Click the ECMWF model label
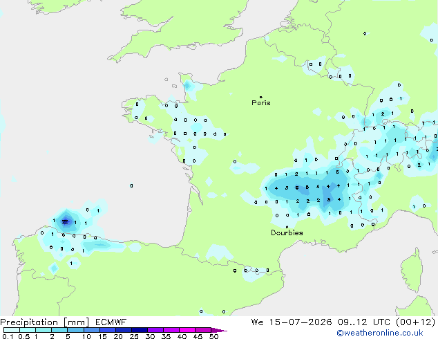Viewport: 438px width, 339px height. click(111, 322)
